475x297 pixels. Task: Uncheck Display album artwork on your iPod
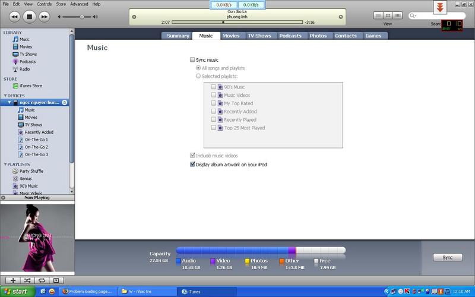(x=192, y=165)
